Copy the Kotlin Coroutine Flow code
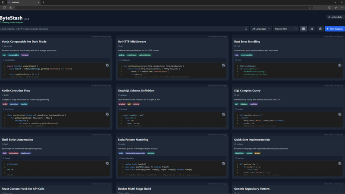 [107, 114]
